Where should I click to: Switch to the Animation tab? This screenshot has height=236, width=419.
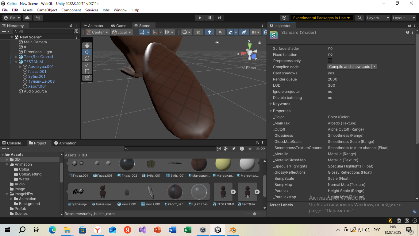tap(65, 143)
